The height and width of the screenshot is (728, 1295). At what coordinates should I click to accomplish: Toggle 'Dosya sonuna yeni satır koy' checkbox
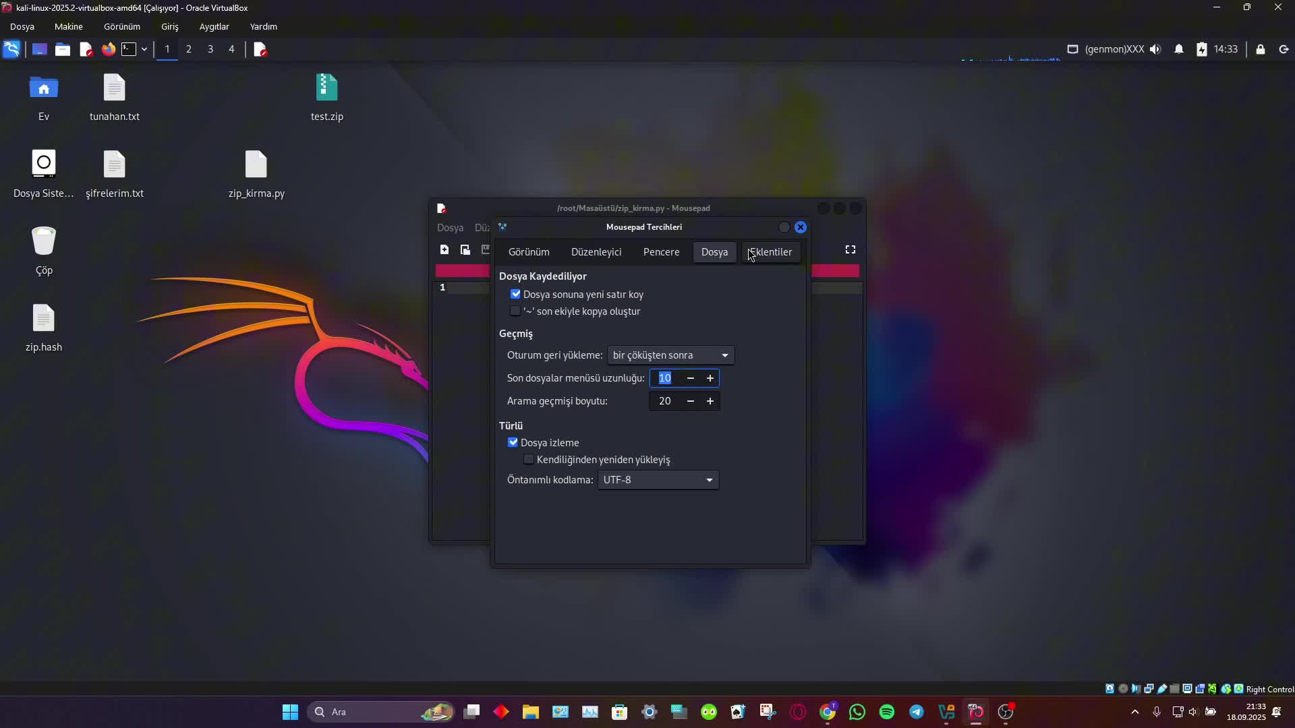(516, 295)
